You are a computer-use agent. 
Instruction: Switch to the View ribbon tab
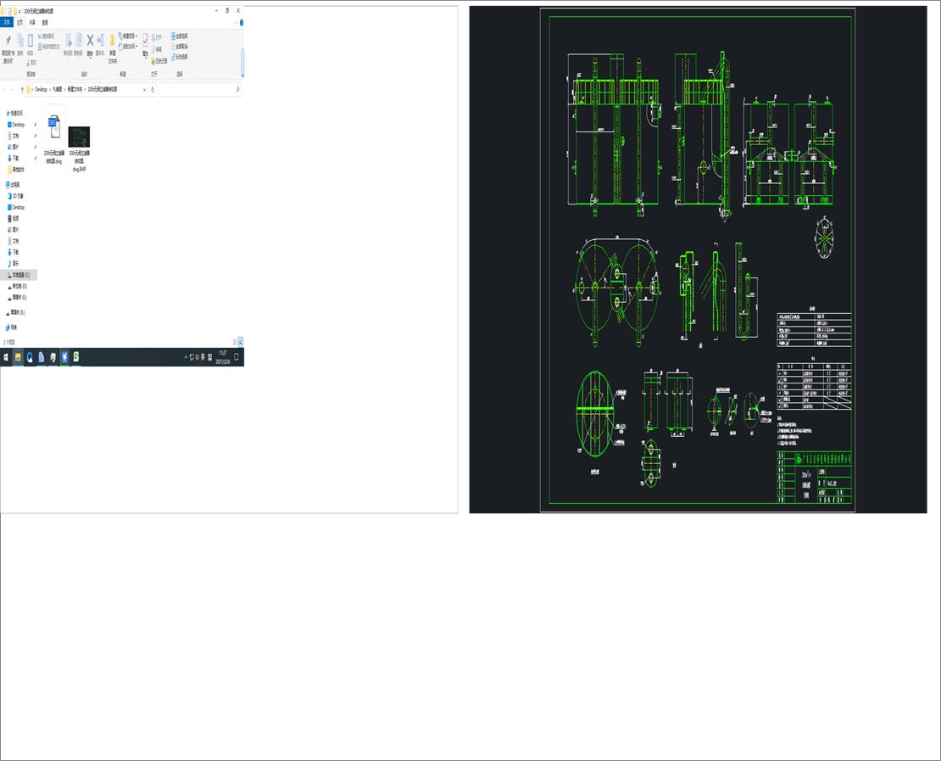pos(44,22)
